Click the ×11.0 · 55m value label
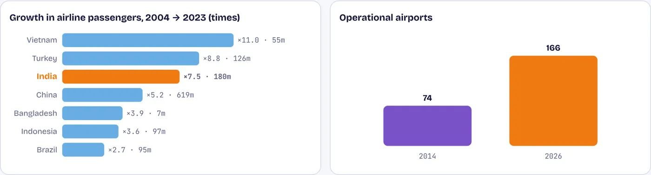651x175 pixels. 261,40
